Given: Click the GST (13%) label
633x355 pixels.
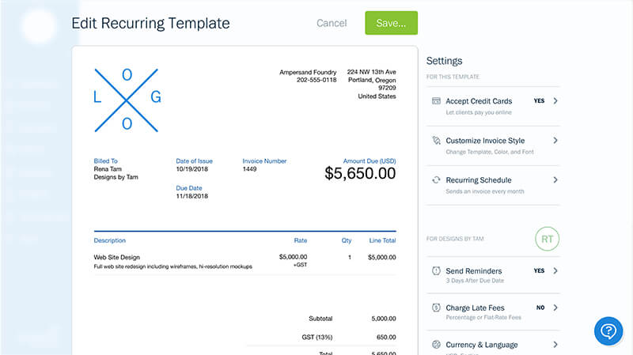Looking at the screenshot, I should click(x=317, y=337).
